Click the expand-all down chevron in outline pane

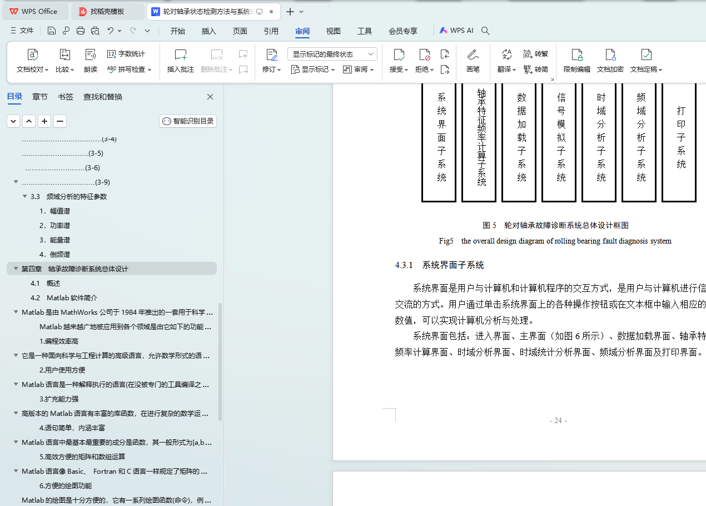(13, 121)
